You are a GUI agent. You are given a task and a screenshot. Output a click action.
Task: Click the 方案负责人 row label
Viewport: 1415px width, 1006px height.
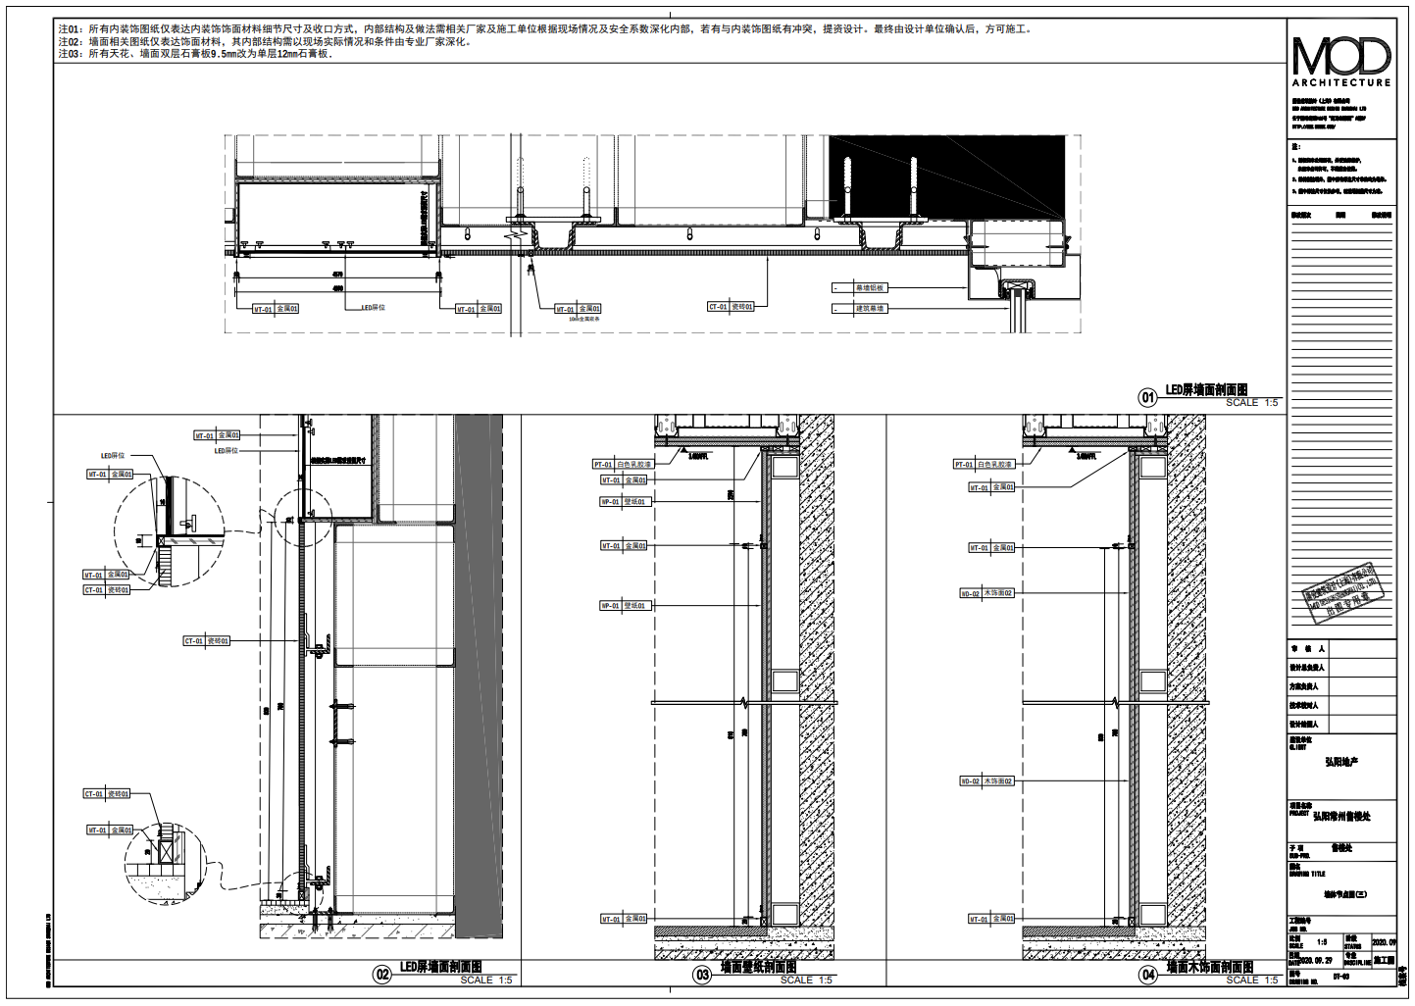[x=1304, y=686]
